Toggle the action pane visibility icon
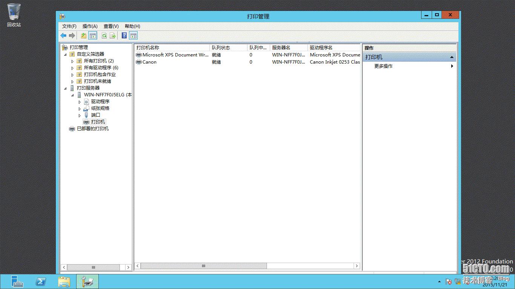 (x=133, y=35)
